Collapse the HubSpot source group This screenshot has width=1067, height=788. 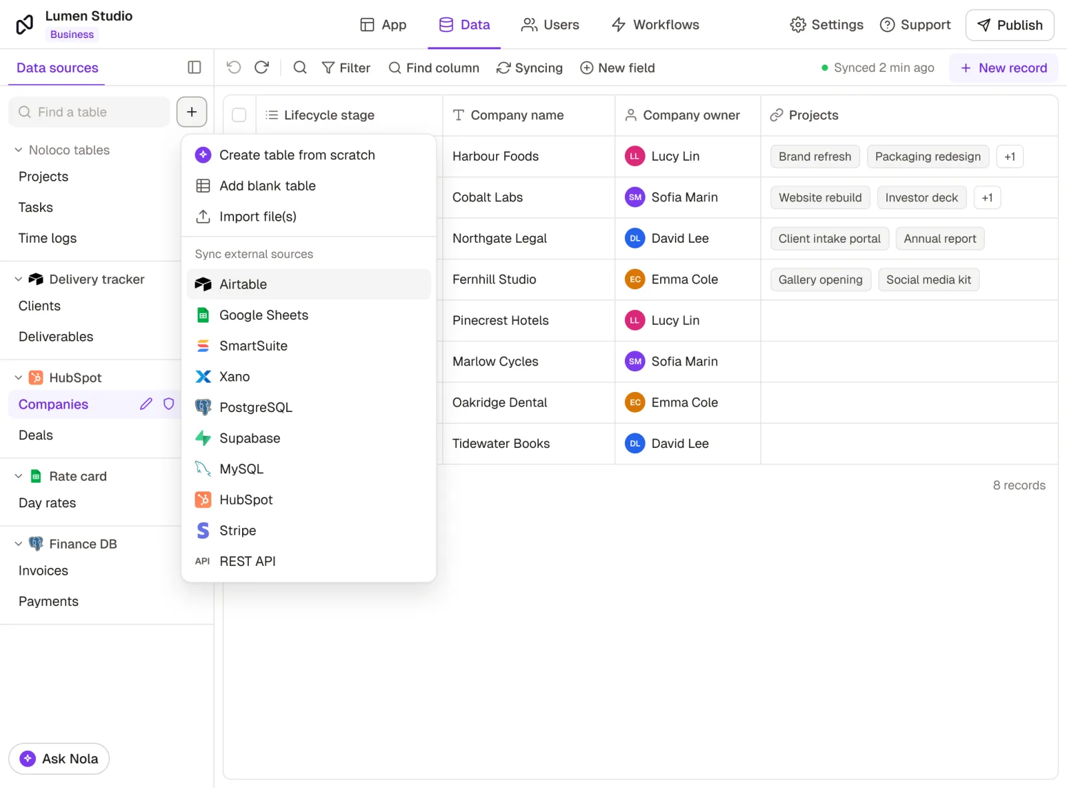19,378
